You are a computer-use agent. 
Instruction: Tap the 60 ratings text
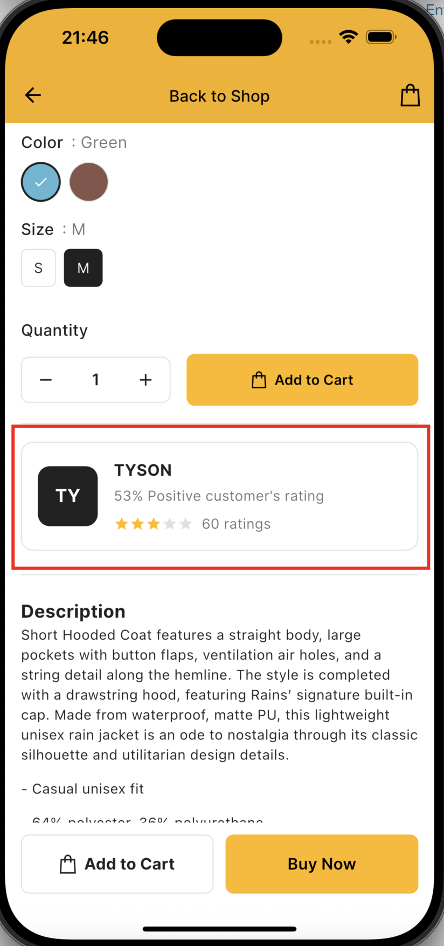pos(236,524)
